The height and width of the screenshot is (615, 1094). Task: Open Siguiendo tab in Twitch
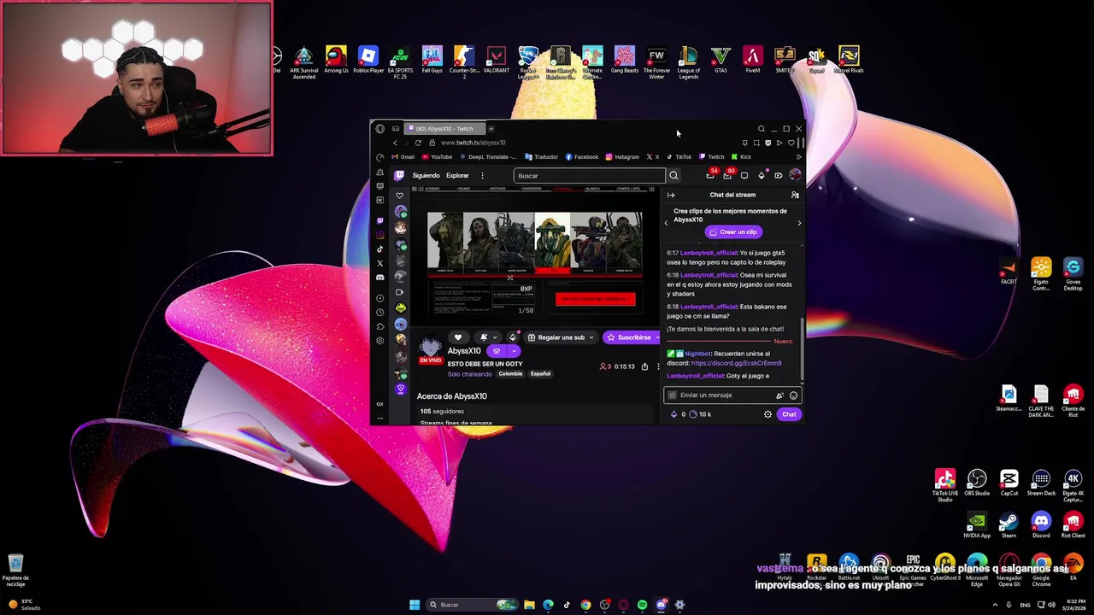click(x=426, y=176)
